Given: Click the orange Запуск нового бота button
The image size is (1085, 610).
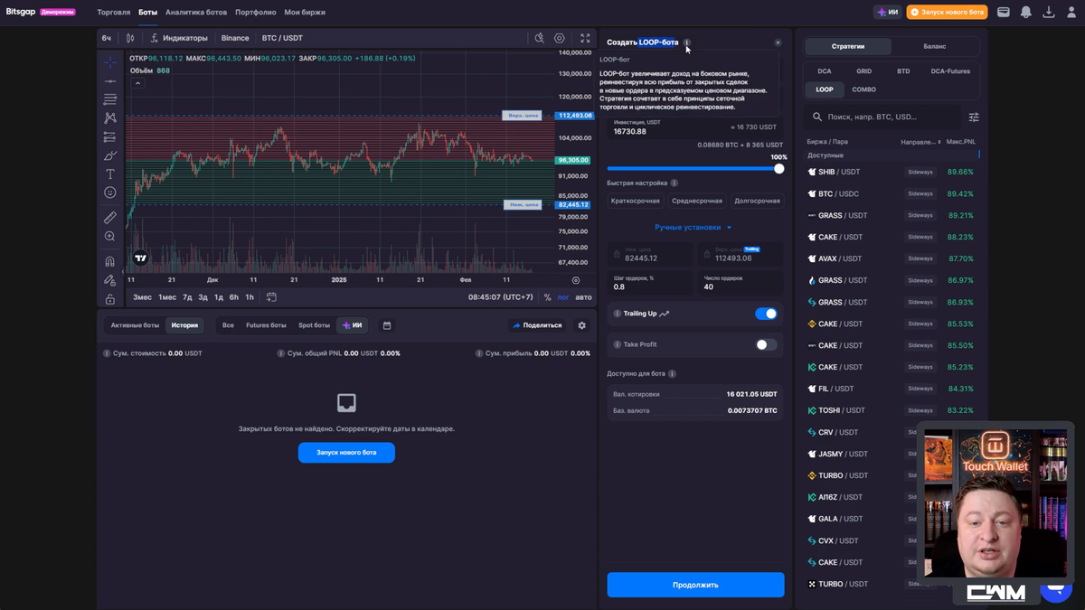Looking at the screenshot, I should 948,12.
